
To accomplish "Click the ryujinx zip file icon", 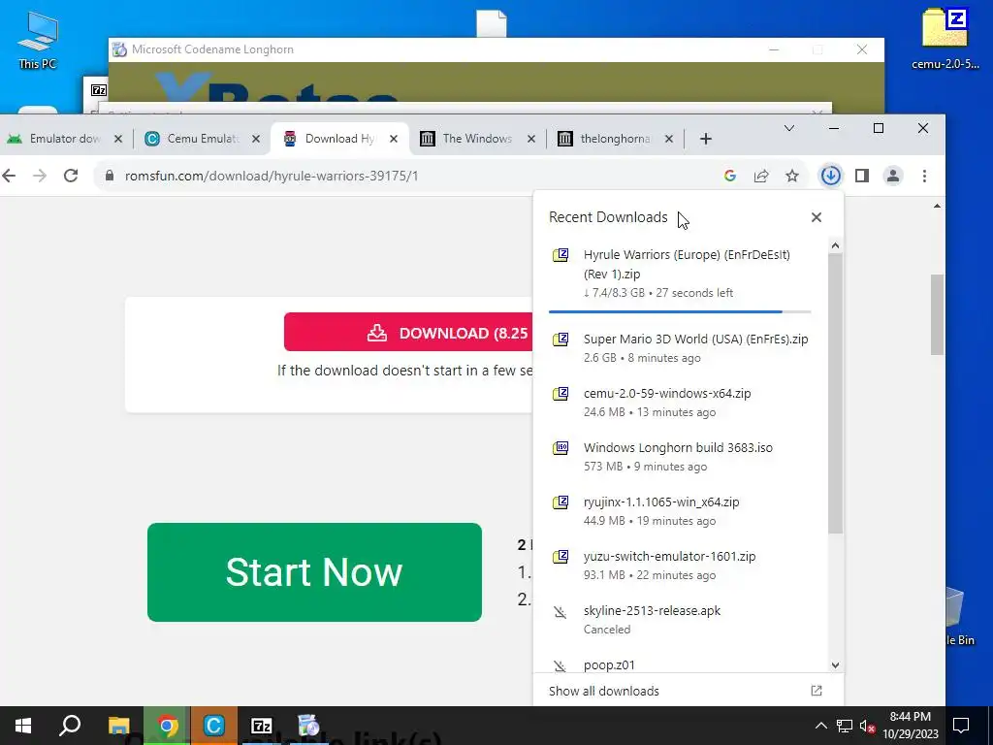I will (561, 502).
